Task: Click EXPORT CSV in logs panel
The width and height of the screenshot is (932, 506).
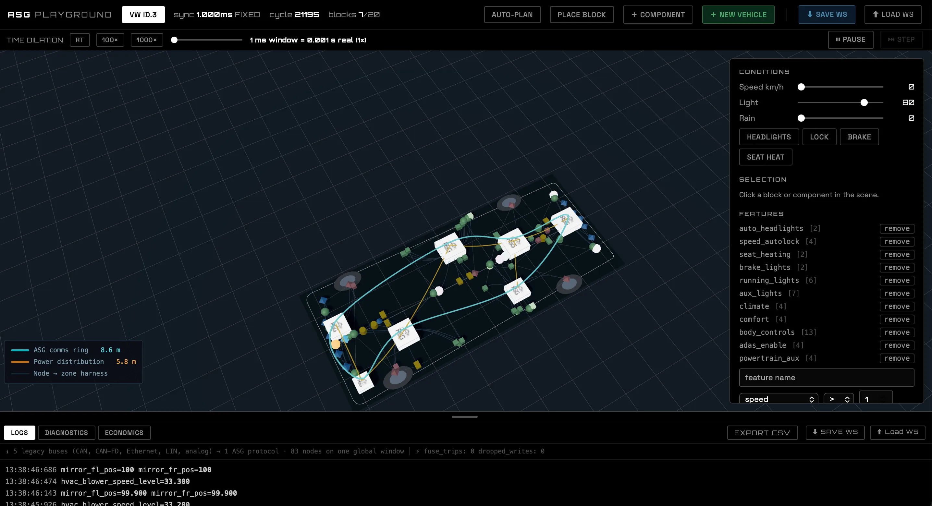Action: tap(762, 433)
